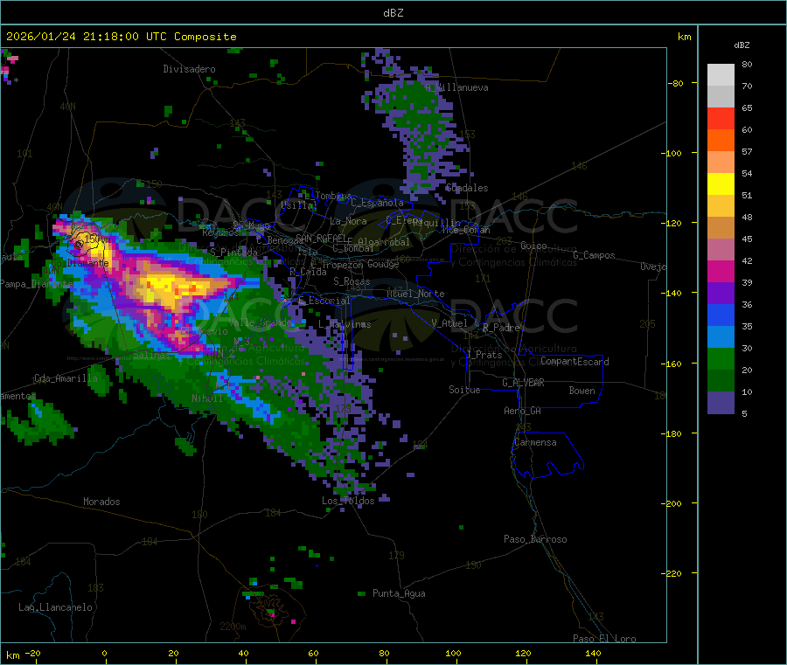Click the dark orange swatch below legend value 60
787x665 pixels.
point(721,141)
